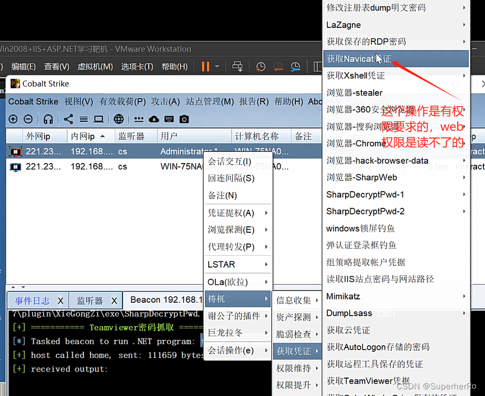
Task: Open 脆弱检查 submenu entry
Action: pos(297,334)
